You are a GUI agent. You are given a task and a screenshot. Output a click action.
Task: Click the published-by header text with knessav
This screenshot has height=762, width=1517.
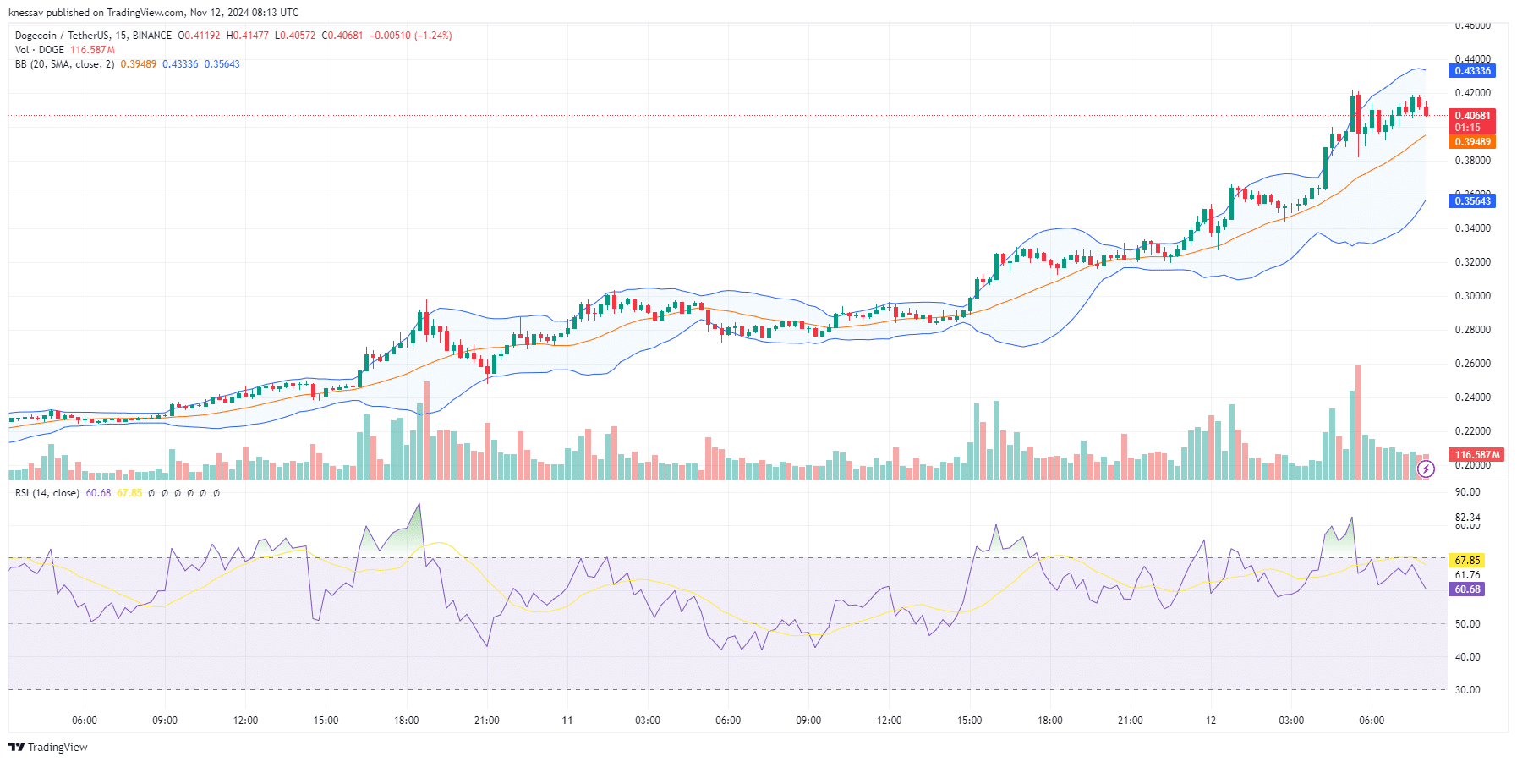tap(153, 13)
